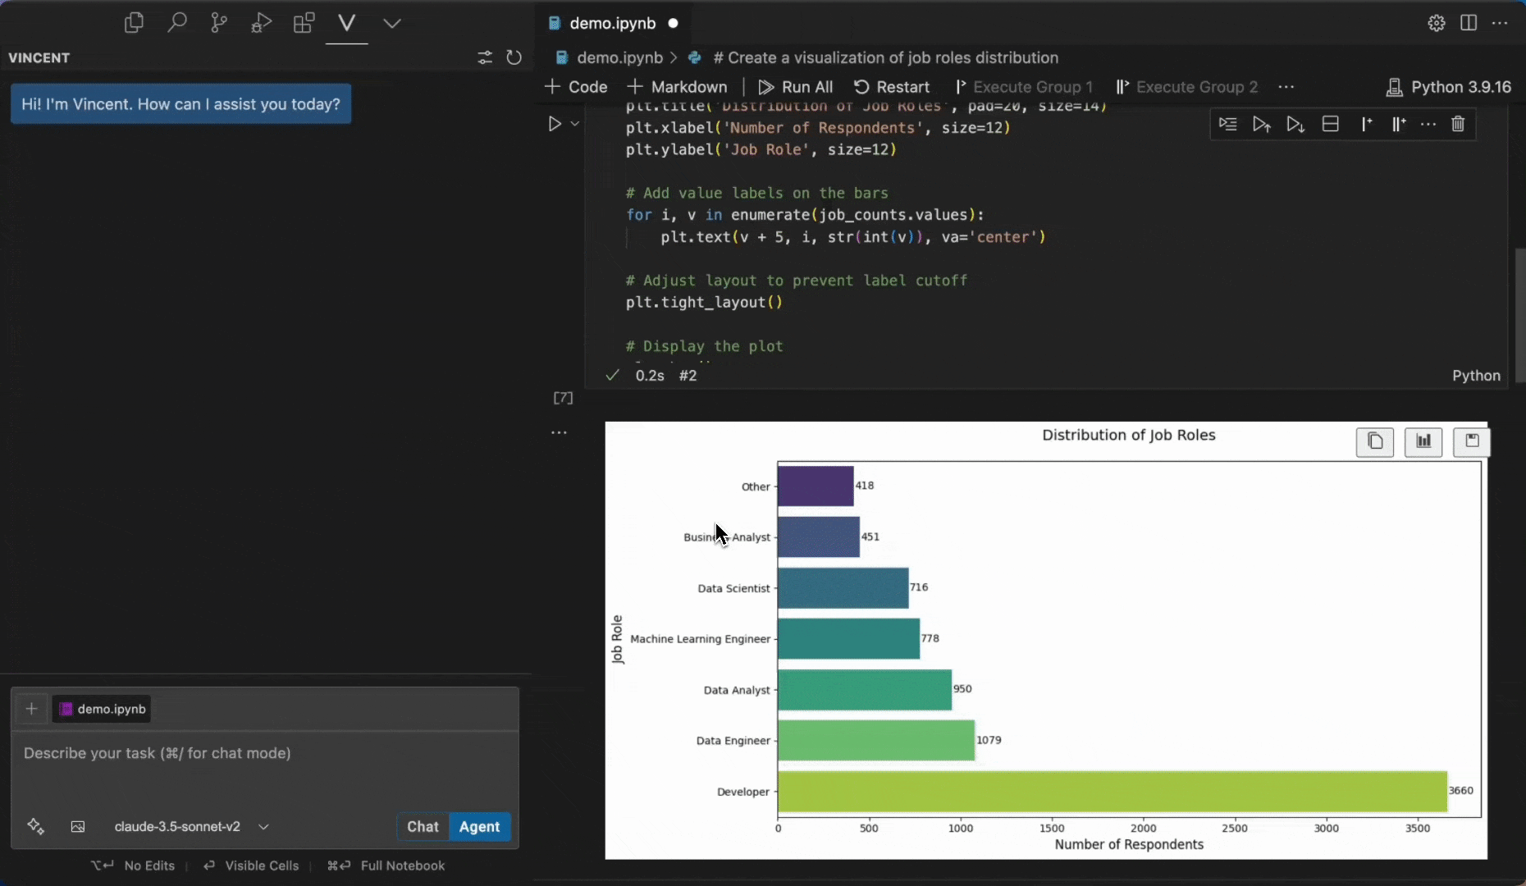1526x886 pixels.
Task: Open the Source Control icon
Action: [219, 23]
